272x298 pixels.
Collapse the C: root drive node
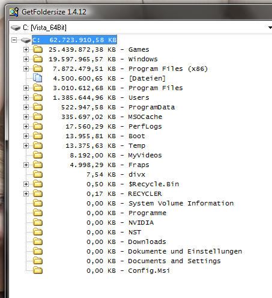(14, 40)
